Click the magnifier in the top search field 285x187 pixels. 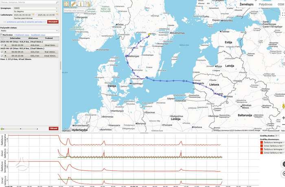point(57,2)
